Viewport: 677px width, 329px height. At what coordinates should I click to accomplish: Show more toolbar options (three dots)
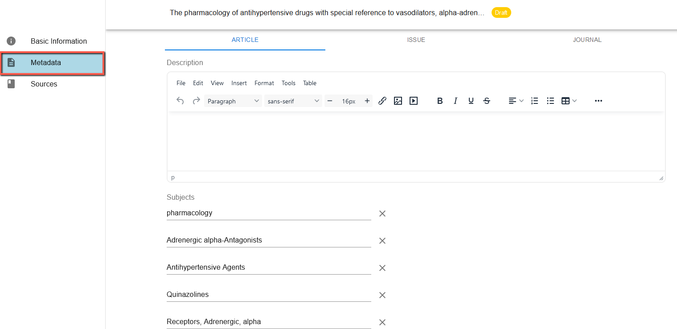click(599, 101)
